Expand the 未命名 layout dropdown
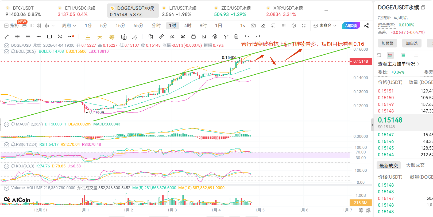 [325, 26]
